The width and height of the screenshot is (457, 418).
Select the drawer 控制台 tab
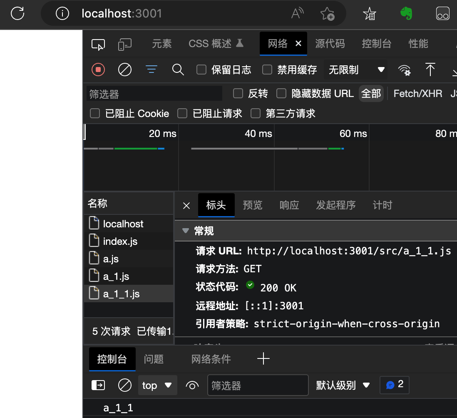tap(112, 359)
